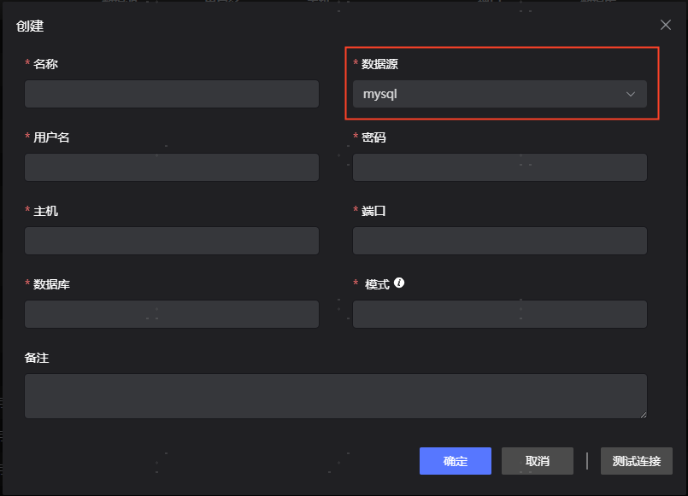This screenshot has height=496, width=688.
Task: Click the 数据源 label text
Action: coord(380,64)
